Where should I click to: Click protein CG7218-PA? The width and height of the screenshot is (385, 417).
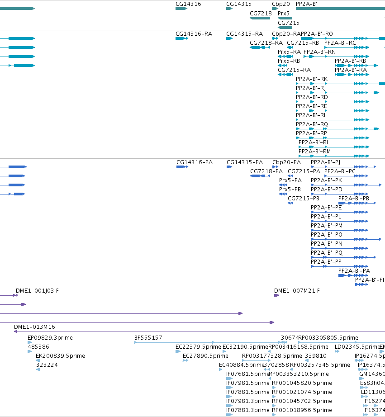point(266,171)
